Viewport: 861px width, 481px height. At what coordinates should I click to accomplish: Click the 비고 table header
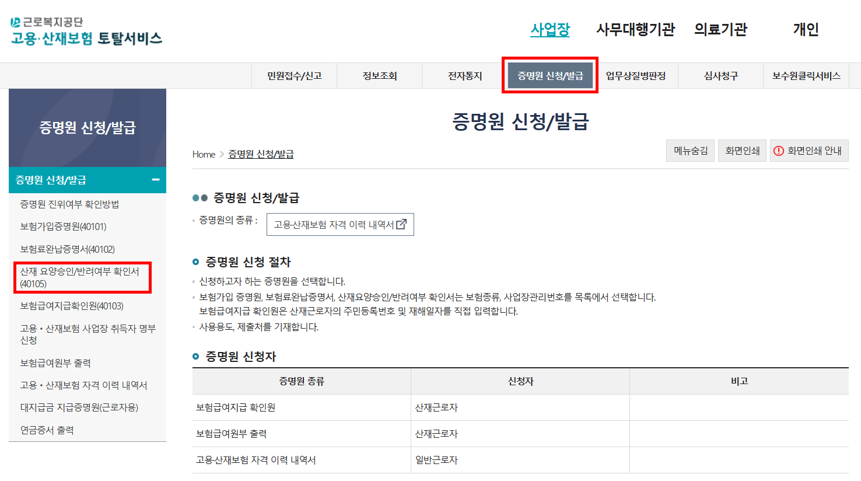click(739, 381)
